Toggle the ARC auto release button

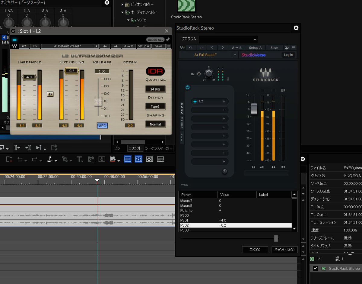click(x=102, y=126)
